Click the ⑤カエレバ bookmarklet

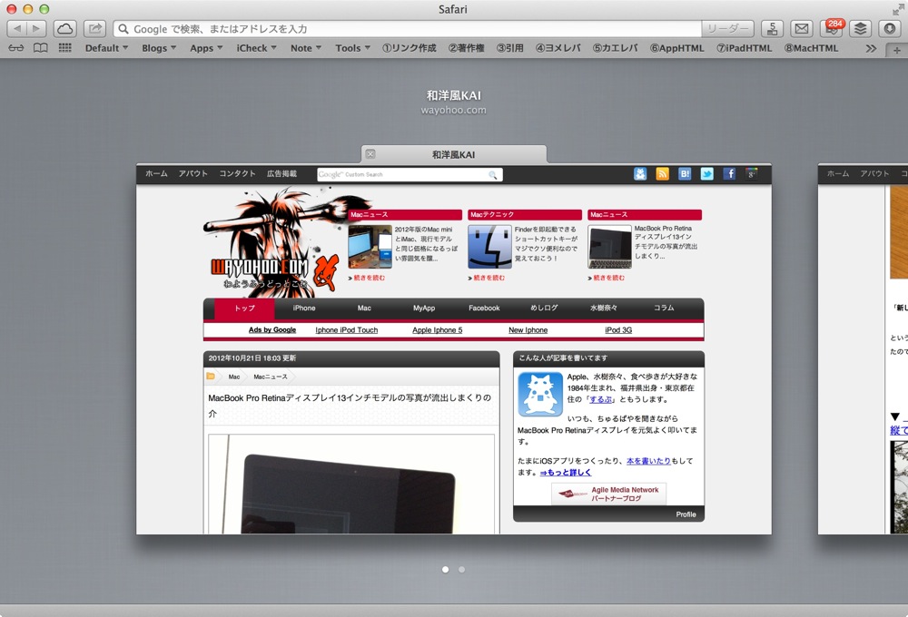pos(615,48)
